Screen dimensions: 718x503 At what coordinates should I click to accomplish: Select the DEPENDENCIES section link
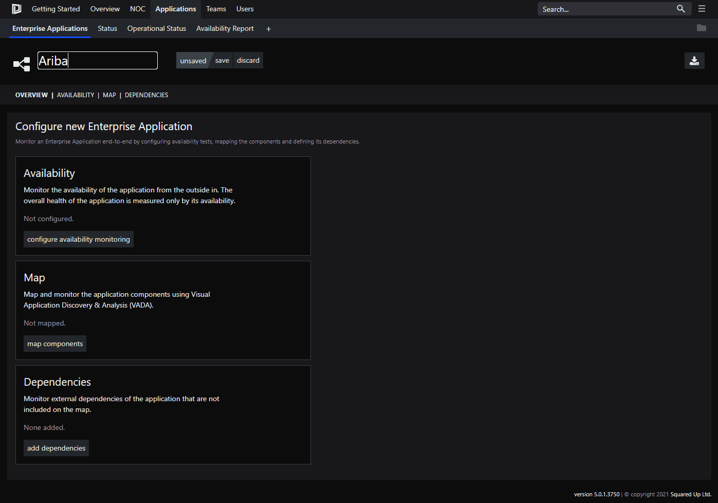click(x=146, y=95)
